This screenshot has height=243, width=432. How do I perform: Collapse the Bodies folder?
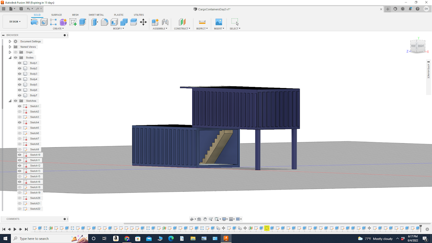10,58
